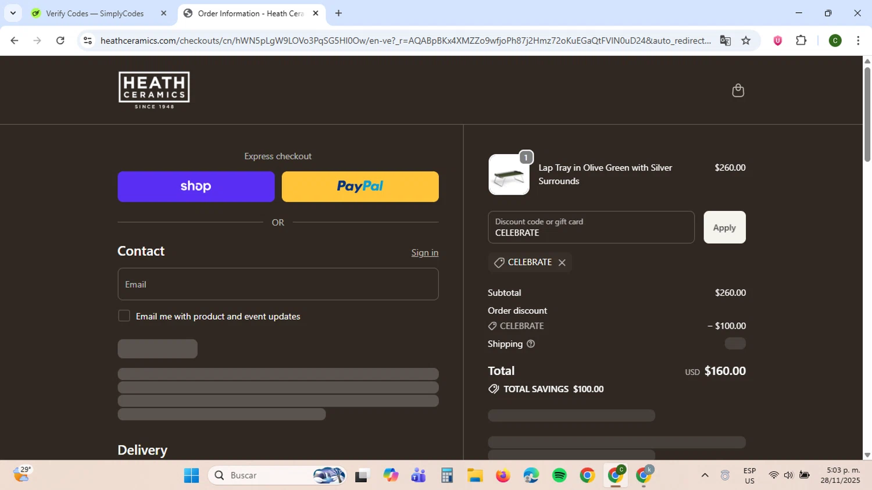Go forward in browser history

pyautogui.click(x=37, y=41)
